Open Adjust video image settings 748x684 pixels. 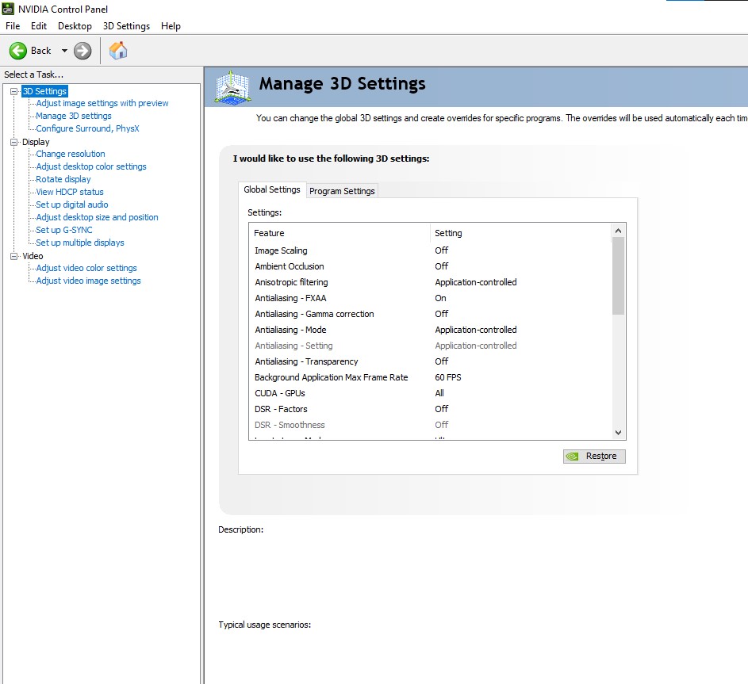click(x=88, y=281)
